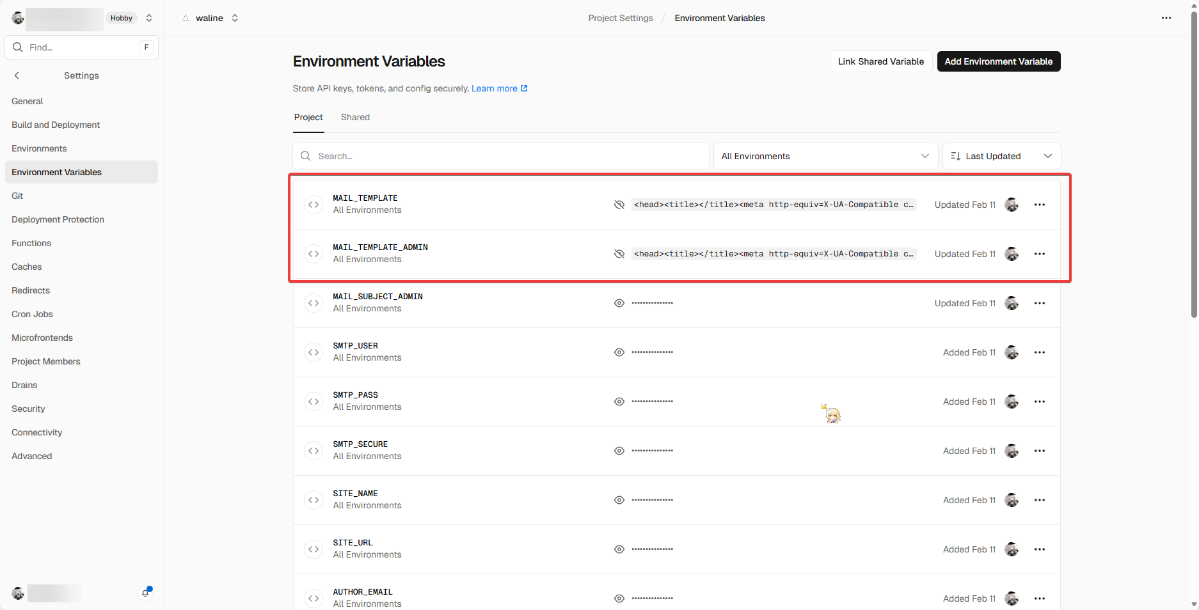Viewport: 1199px width, 610px height.
Task: Open the Last Updated sort dropdown
Action: pyautogui.click(x=1001, y=156)
